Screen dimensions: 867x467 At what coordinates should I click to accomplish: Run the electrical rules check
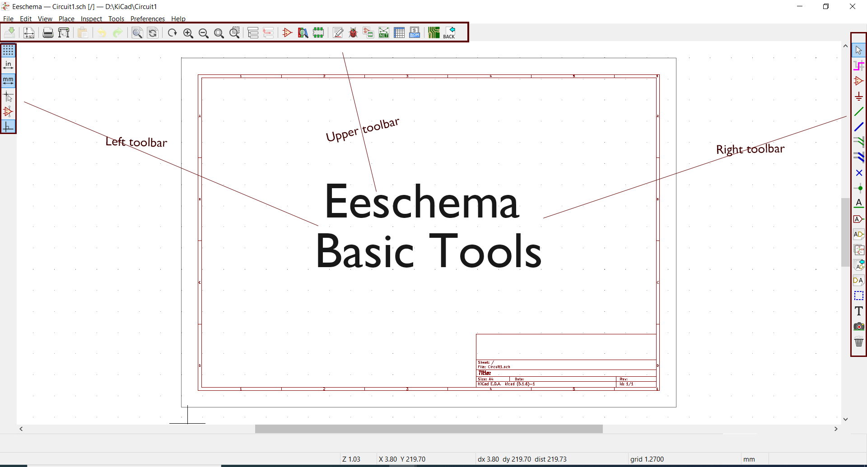point(353,32)
